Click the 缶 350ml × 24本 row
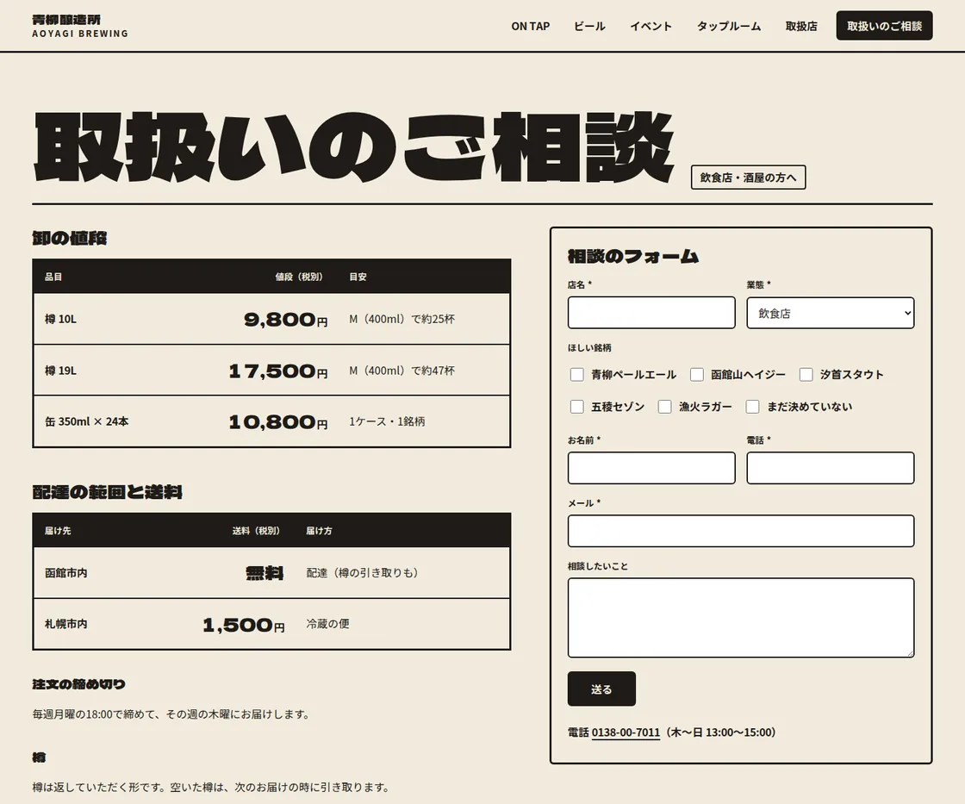Image resolution: width=965 pixels, height=804 pixels. tap(271, 421)
